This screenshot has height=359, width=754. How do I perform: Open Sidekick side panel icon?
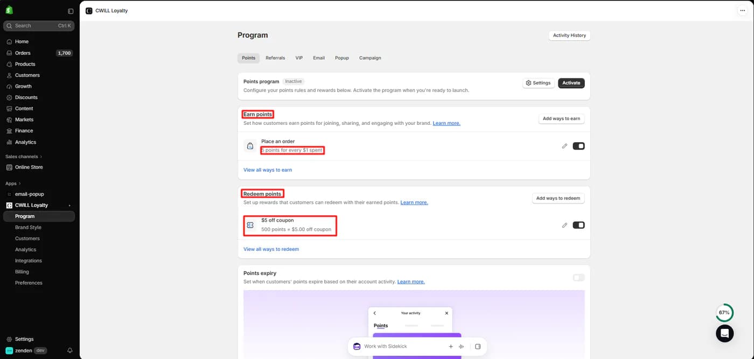(x=478, y=347)
